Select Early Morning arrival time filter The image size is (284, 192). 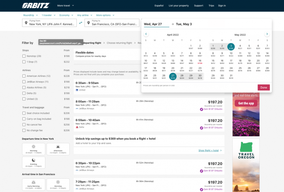(x=34, y=184)
